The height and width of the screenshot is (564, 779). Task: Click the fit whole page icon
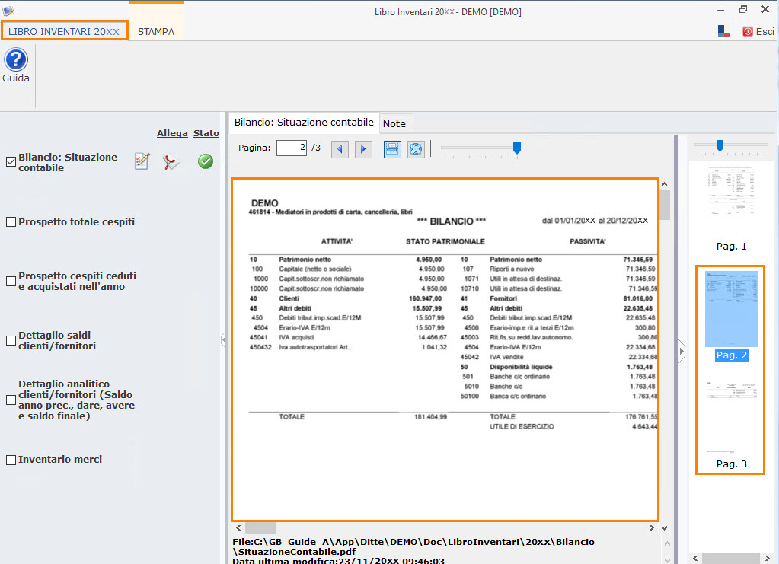415,148
